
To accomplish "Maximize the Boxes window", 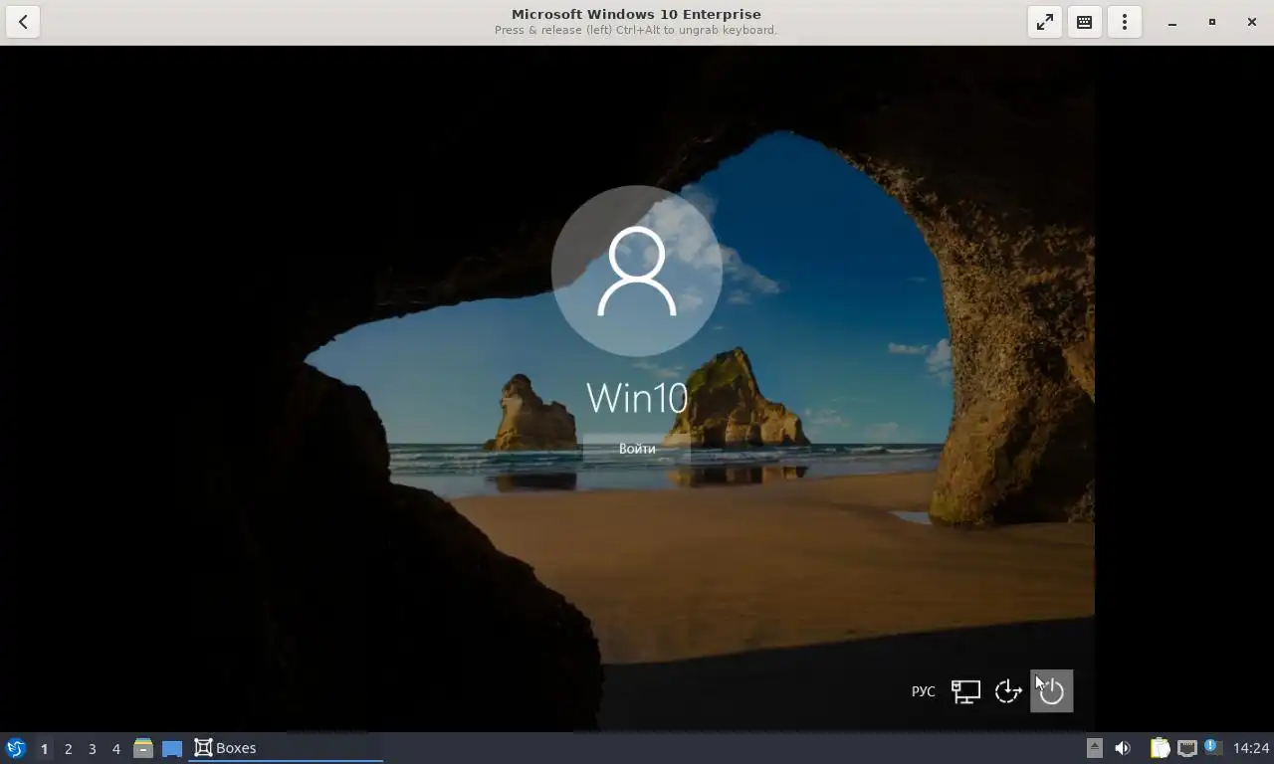I will point(1212,22).
